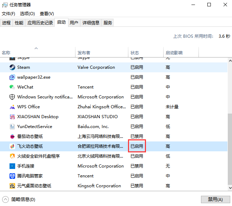Click the Windows Security shield icon

12,97
